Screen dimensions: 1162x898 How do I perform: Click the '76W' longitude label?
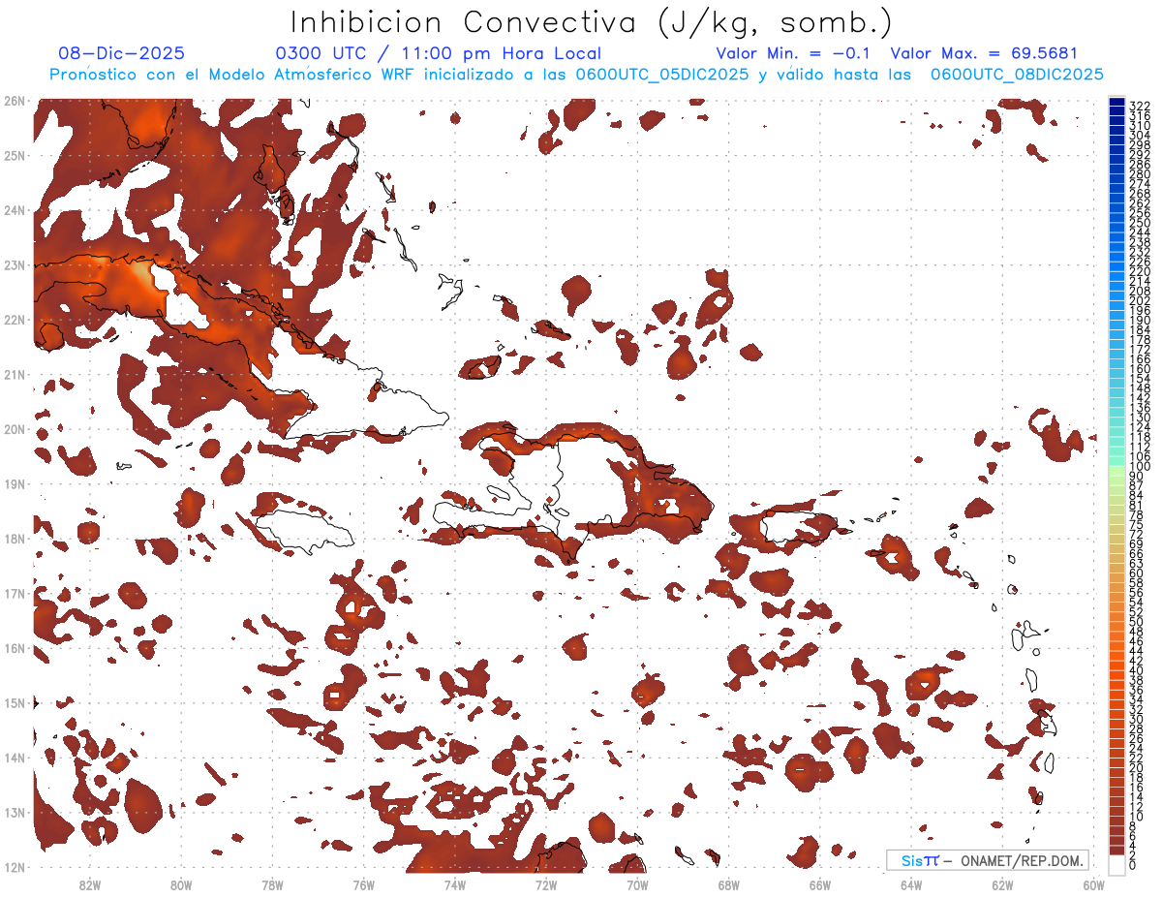tap(363, 884)
